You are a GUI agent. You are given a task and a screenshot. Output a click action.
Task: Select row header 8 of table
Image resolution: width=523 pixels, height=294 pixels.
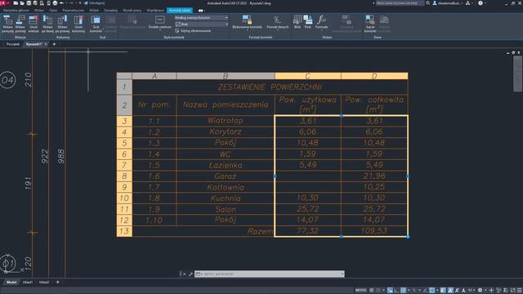pos(124,176)
